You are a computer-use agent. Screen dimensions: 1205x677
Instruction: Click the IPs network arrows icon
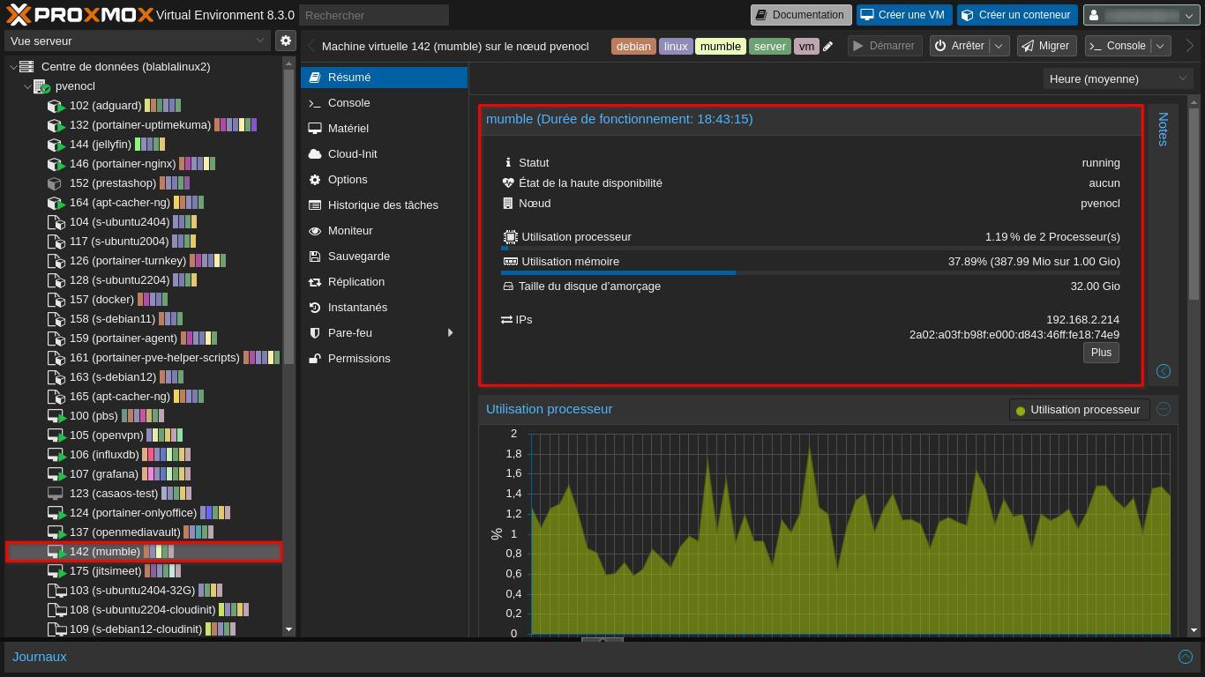(x=506, y=320)
